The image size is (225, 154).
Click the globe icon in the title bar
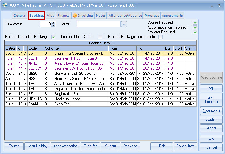5,5
